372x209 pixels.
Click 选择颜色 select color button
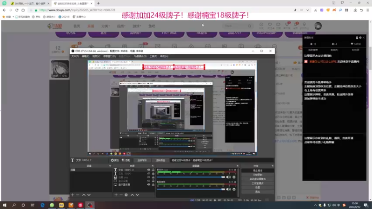coord(160,160)
